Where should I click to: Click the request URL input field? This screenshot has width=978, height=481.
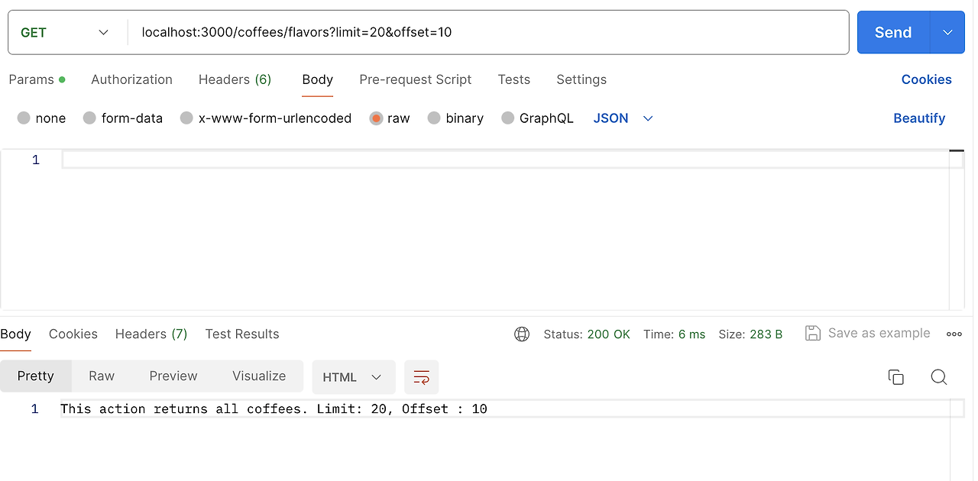487,32
